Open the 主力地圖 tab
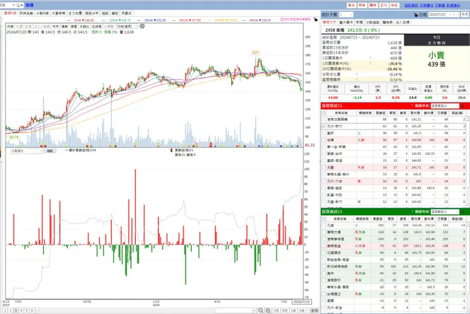Image resolution: width=470 pixels, height=314 pixels. click(x=75, y=13)
